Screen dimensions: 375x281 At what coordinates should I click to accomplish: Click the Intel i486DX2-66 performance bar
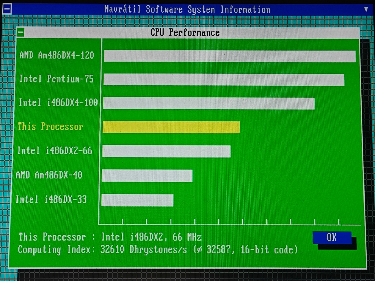166,151
